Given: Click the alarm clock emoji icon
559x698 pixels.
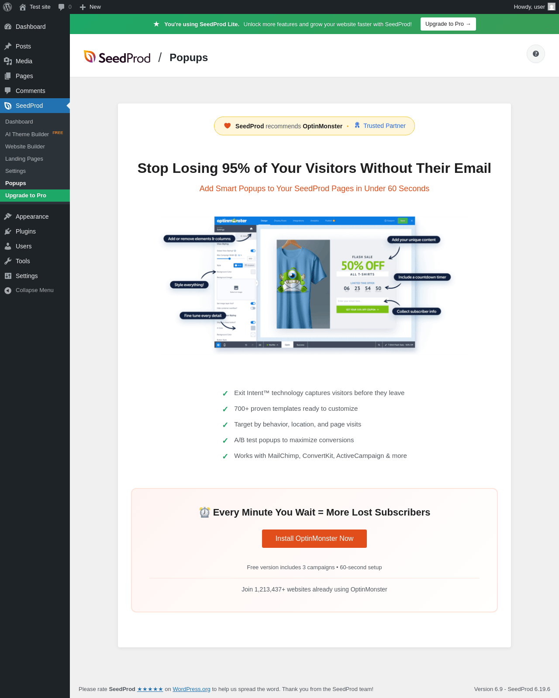Looking at the screenshot, I should point(204,512).
